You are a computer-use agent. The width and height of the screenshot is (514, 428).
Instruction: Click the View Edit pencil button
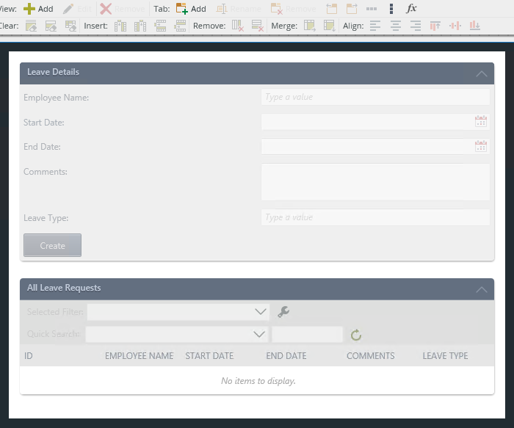(x=77, y=9)
